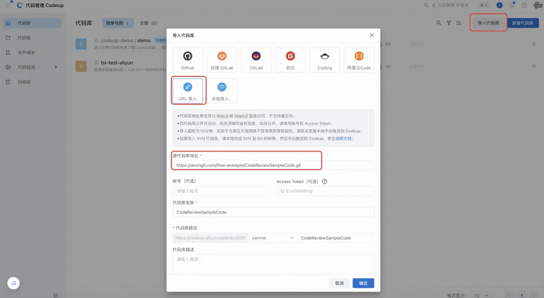Pick Coding as import source

coord(325,60)
